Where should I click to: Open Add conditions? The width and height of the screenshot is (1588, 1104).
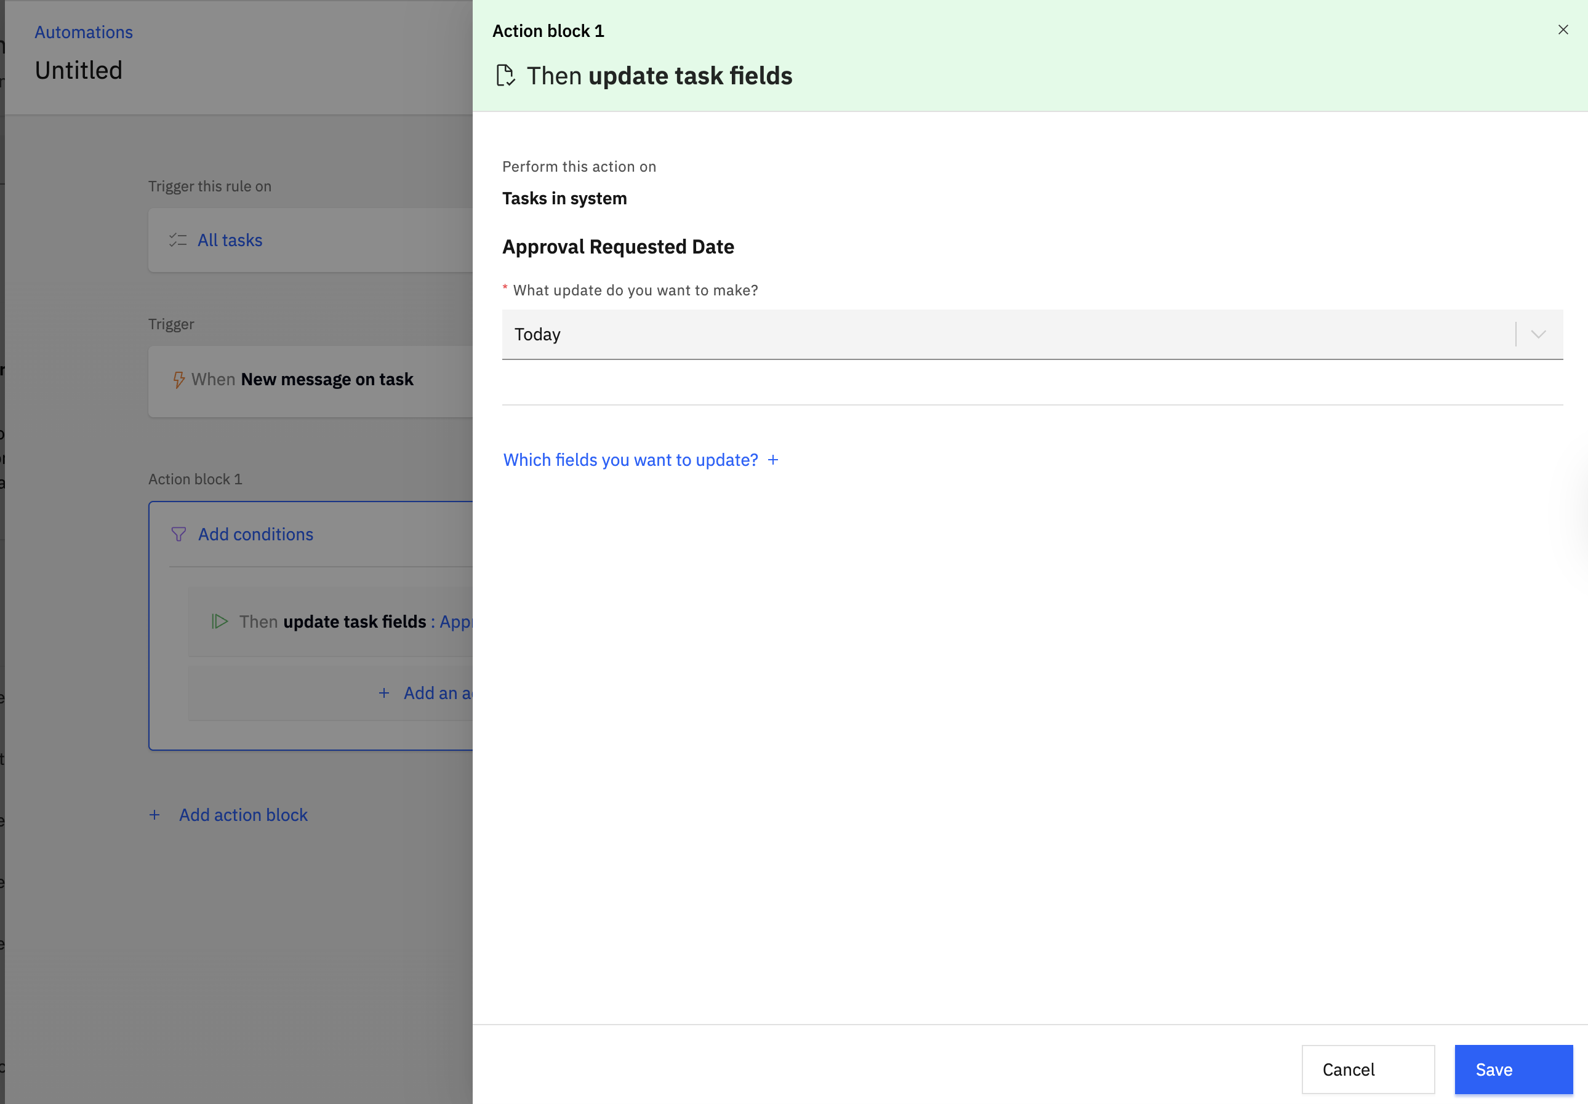[255, 534]
